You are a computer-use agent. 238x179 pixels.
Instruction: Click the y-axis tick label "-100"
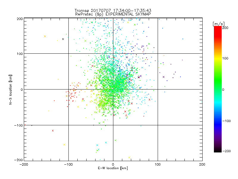[x=18, y=125]
